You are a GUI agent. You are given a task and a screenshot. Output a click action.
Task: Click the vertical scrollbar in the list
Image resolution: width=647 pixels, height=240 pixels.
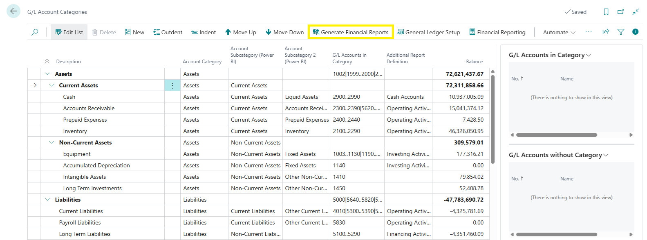pyautogui.click(x=493, y=118)
